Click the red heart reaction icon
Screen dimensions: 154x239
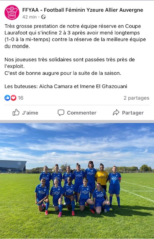click(x=13, y=98)
